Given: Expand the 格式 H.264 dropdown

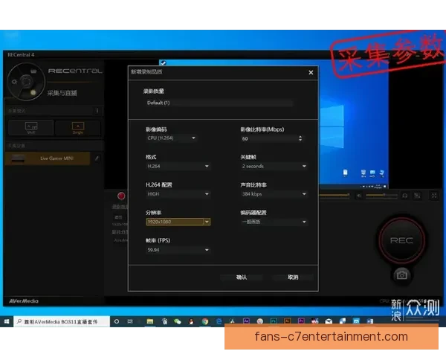Looking at the screenshot, I should click(178, 167).
